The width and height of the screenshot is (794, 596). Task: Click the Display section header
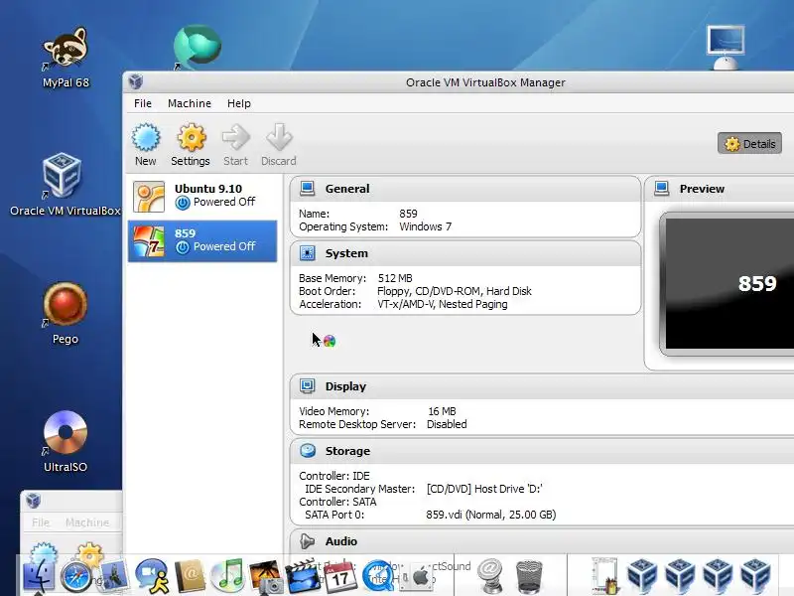pos(542,386)
